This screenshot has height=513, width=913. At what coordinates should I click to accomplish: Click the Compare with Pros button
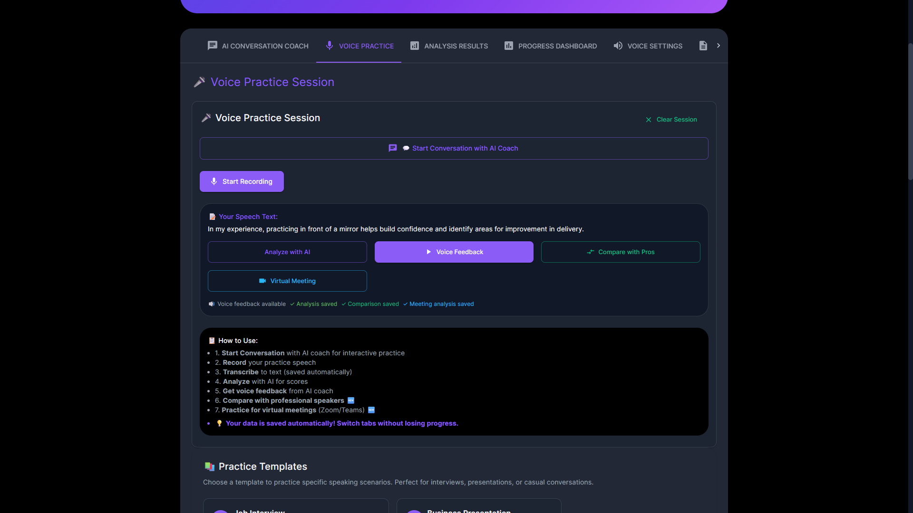click(620, 252)
